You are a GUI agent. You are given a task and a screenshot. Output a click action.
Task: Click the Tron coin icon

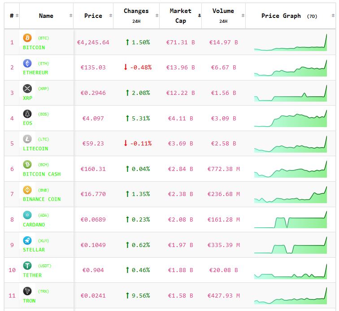click(27, 291)
